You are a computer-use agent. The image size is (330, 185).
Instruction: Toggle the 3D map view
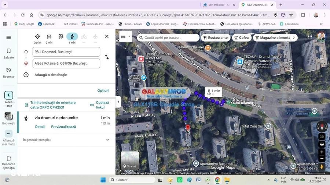coord(322,136)
